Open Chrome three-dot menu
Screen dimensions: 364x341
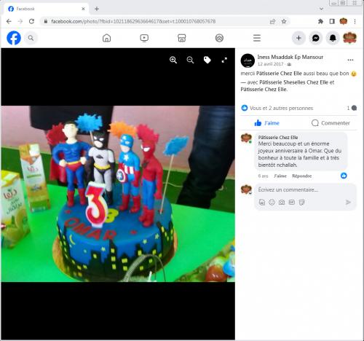[x=355, y=21]
